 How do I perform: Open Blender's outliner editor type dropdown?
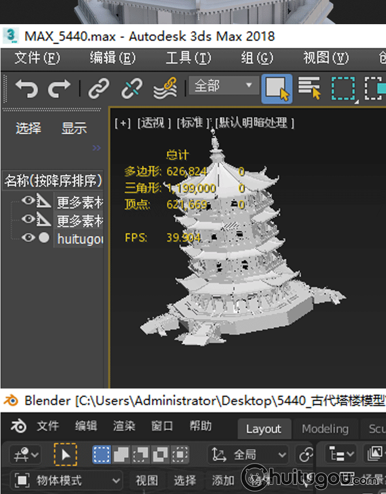click(340, 454)
